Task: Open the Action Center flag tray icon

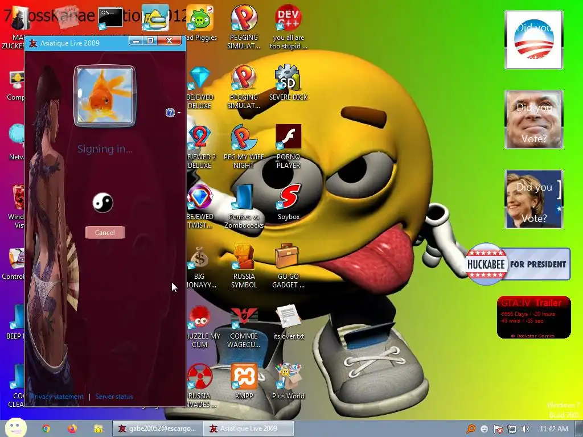Action: coord(498,429)
